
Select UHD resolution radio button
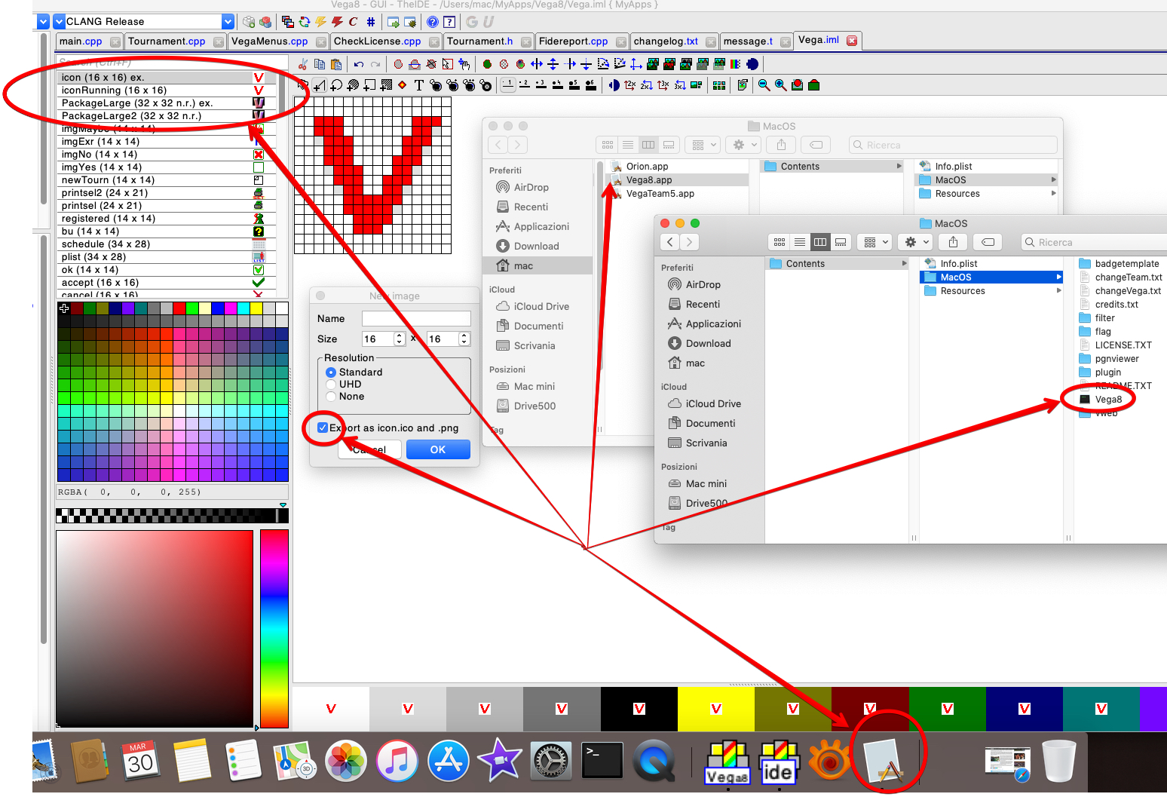pyautogui.click(x=331, y=385)
